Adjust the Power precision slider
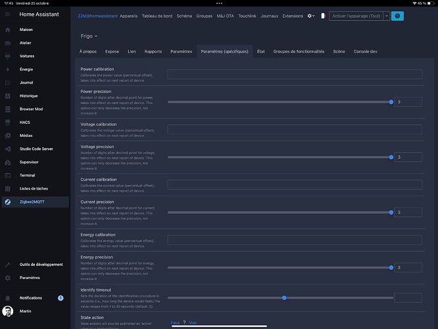The height and width of the screenshot is (329, 438). tap(280, 102)
